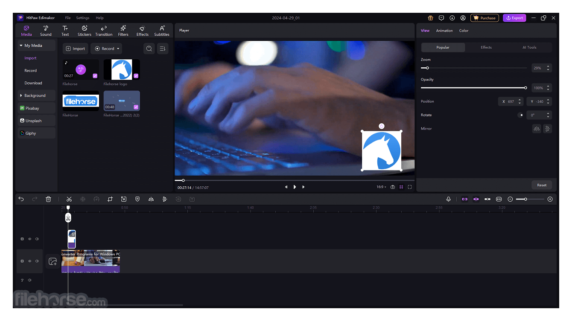Open the Text tools tab
The width and height of the screenshot is (572, 321).
(65, 31)
